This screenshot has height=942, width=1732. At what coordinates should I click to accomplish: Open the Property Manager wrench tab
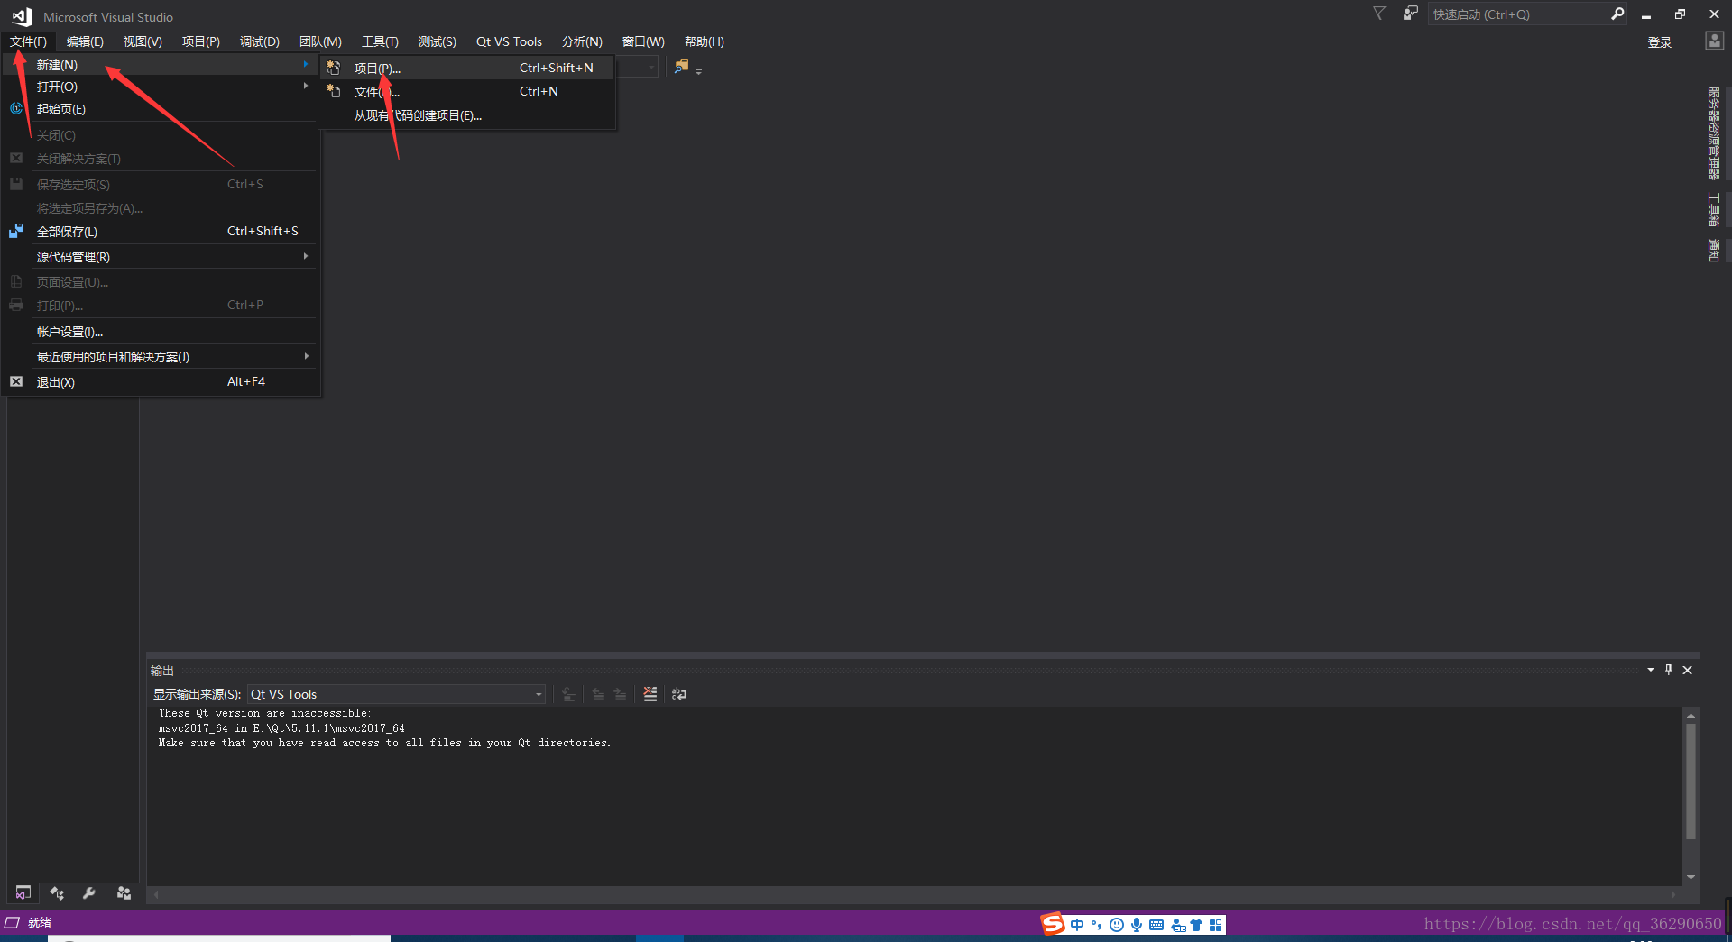89,892
